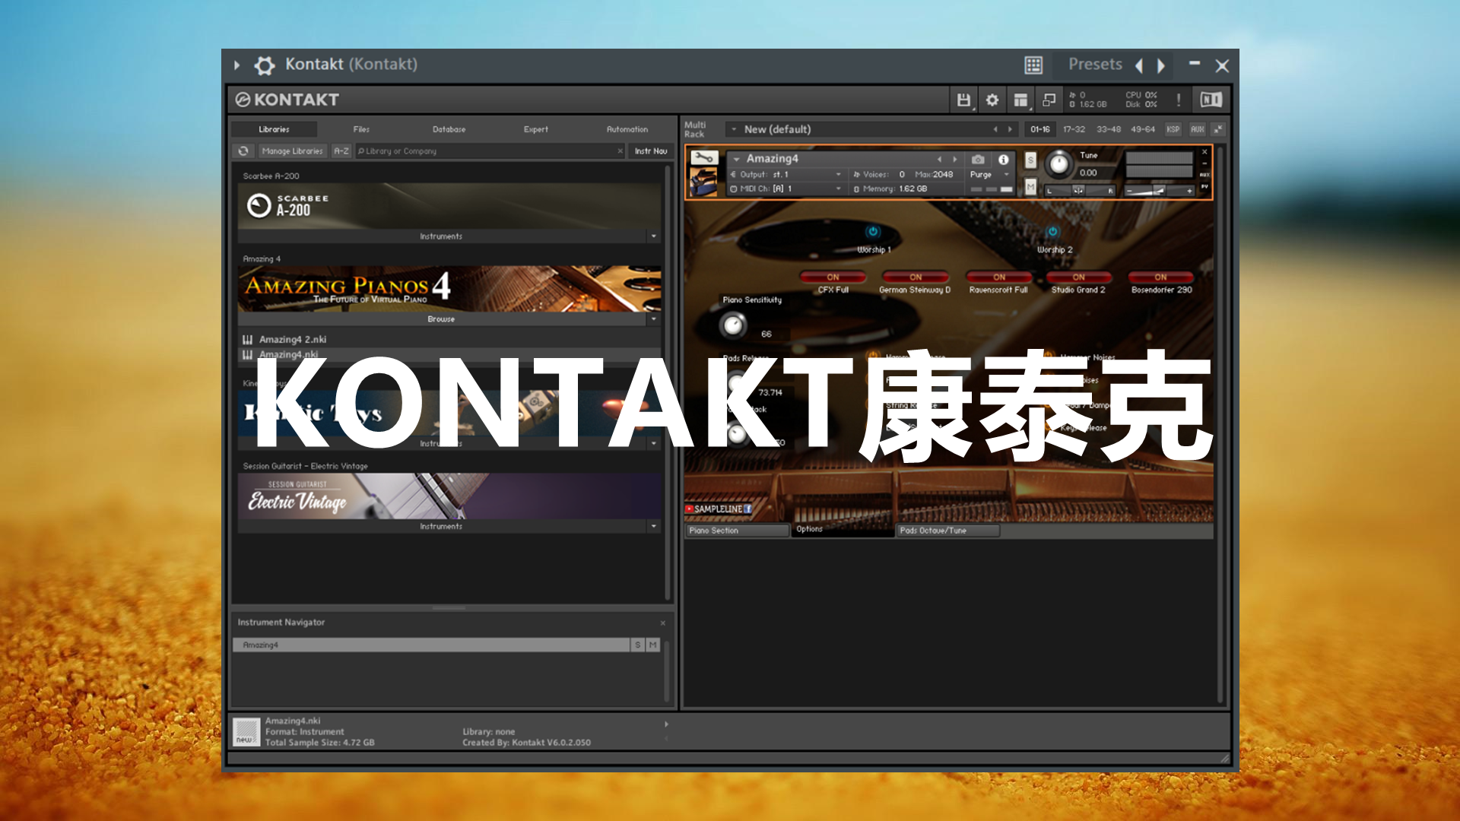1460x821 pixels.
Task: Go to previous preset arrow
Action: (x=1139, y=66)
